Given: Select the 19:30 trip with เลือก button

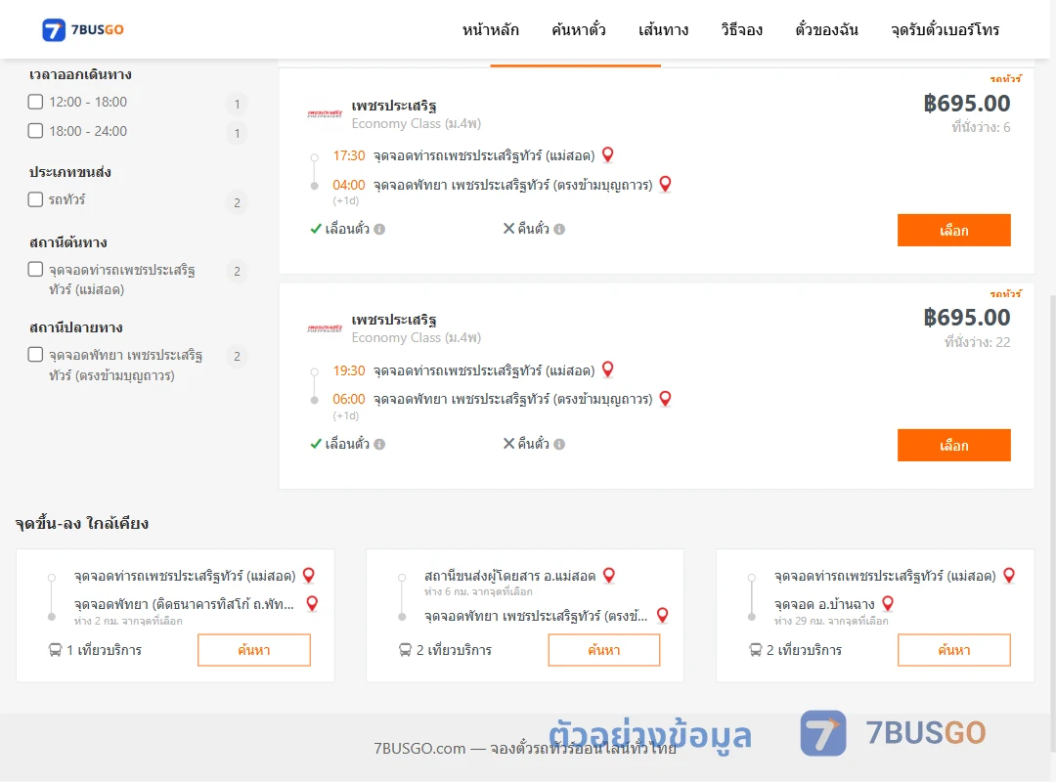Looking at the screenshot, I should pyautogui.click(x=953, y=445).
